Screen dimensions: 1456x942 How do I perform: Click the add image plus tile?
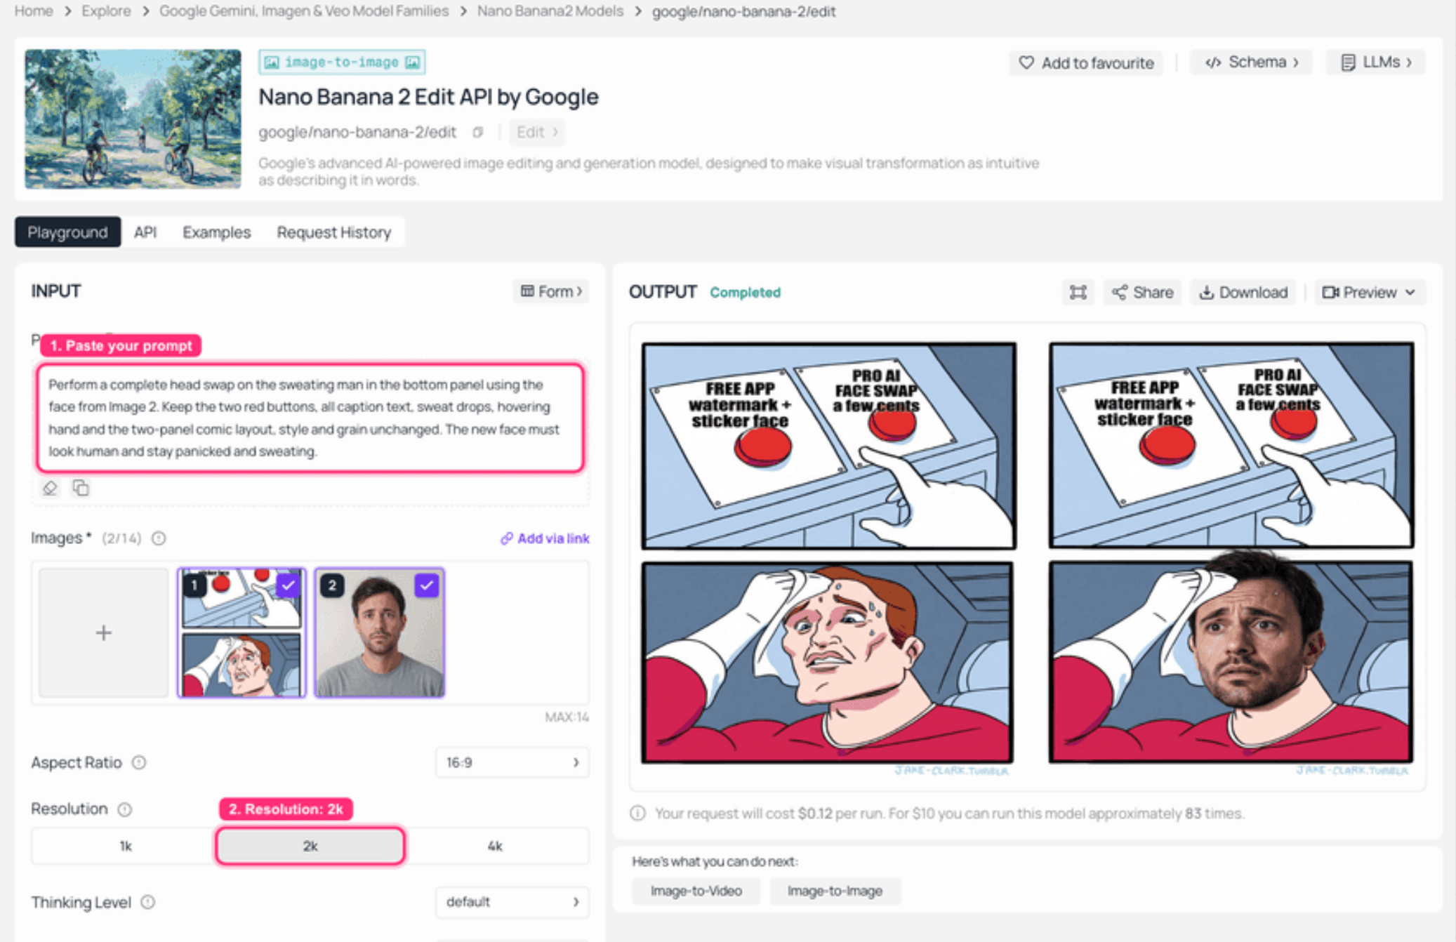pos(104,632)
